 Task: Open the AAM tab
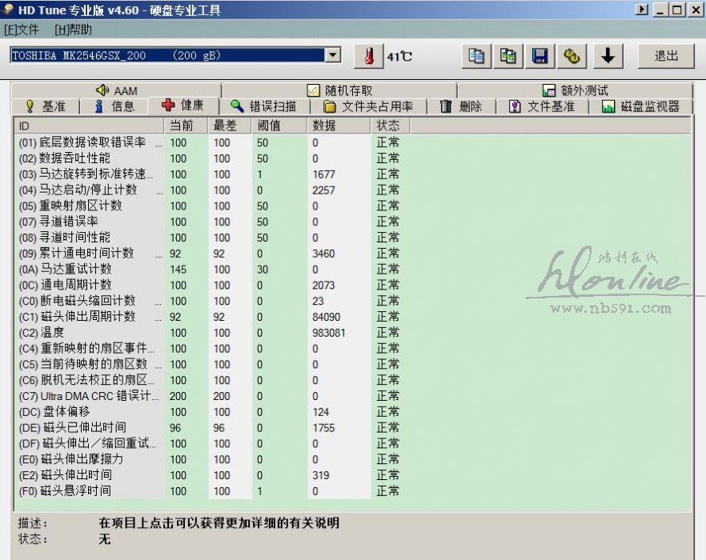tap(117, 90)
